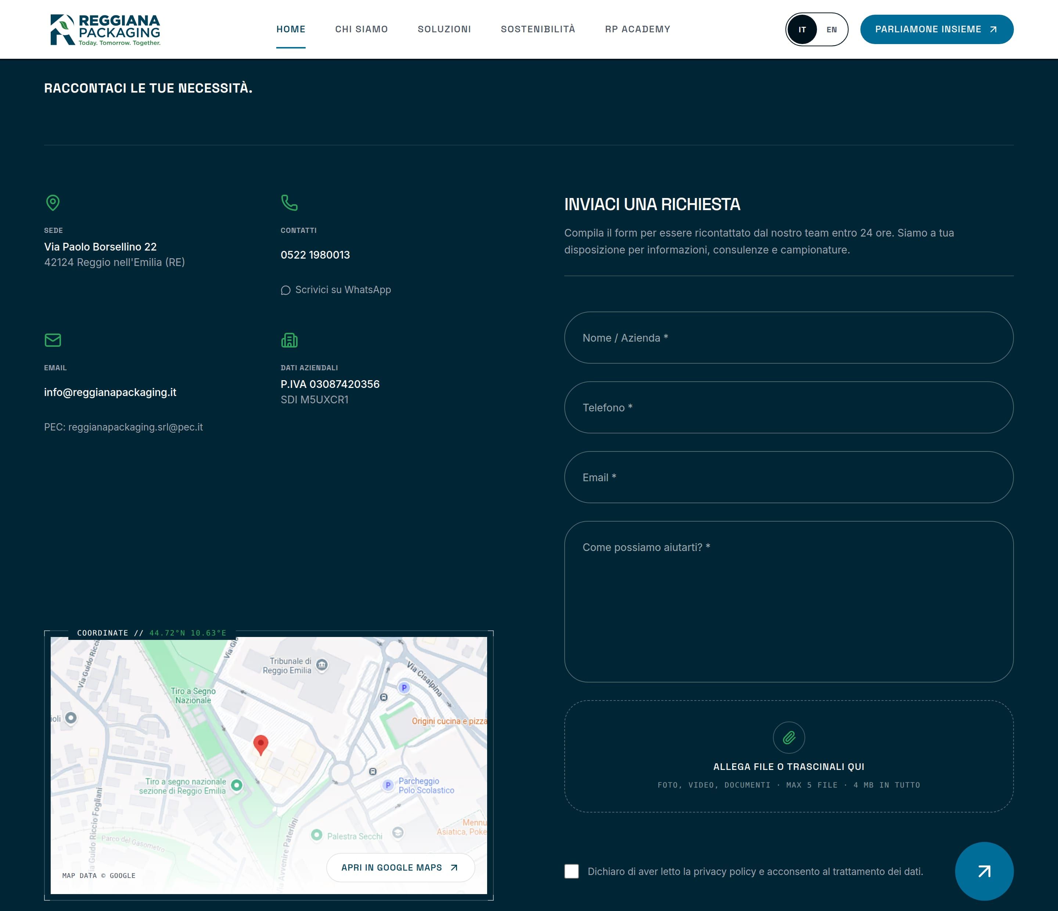Click the Palestra Secchi green map marker
The height and width of the screenshot is (911, 1058).
(317, 835)
